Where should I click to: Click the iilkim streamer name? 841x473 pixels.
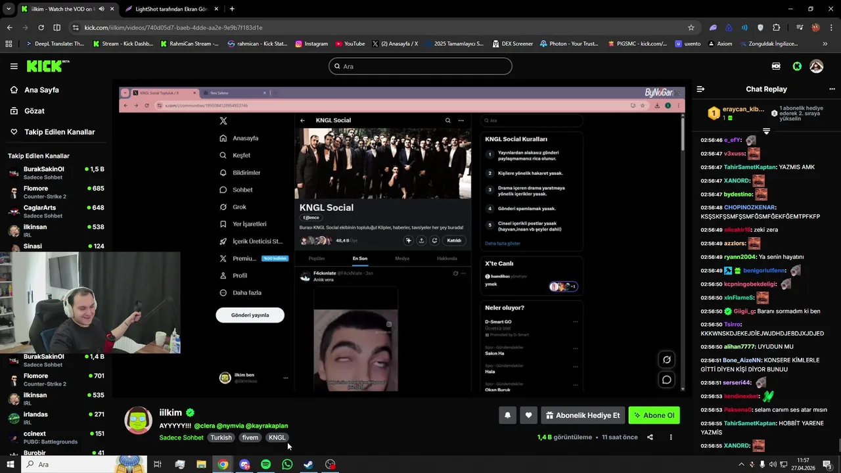point(170,413)
